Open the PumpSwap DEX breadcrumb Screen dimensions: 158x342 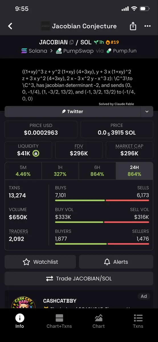pos(75,51)
